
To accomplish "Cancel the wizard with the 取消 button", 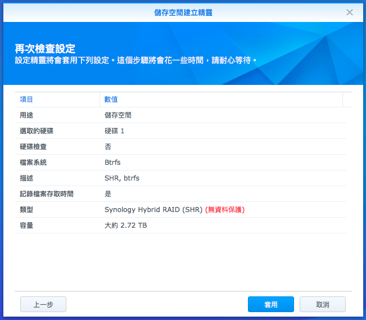I will (322, 304).
